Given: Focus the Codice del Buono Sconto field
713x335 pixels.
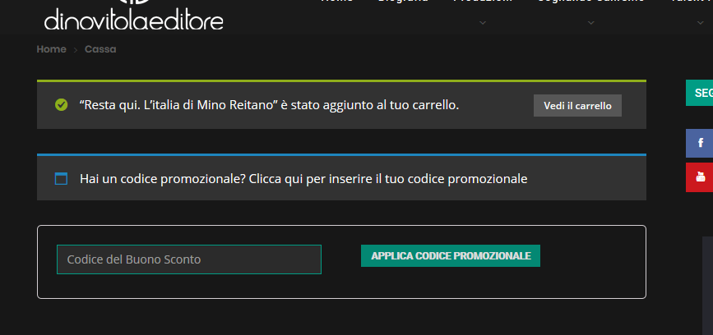Looking at the screenshot, I should 189,259.
